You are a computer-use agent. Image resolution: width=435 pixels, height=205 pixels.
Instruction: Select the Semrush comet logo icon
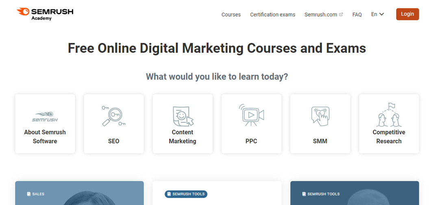click(45, 116)
